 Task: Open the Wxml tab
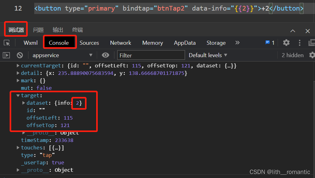pyautogui.click(x=31, y=43)
